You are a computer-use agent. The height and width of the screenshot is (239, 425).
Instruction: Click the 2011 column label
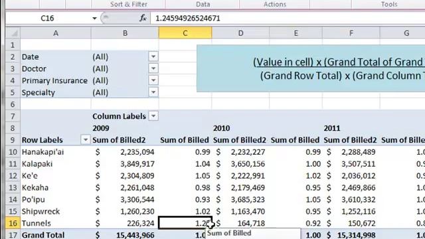332,128
